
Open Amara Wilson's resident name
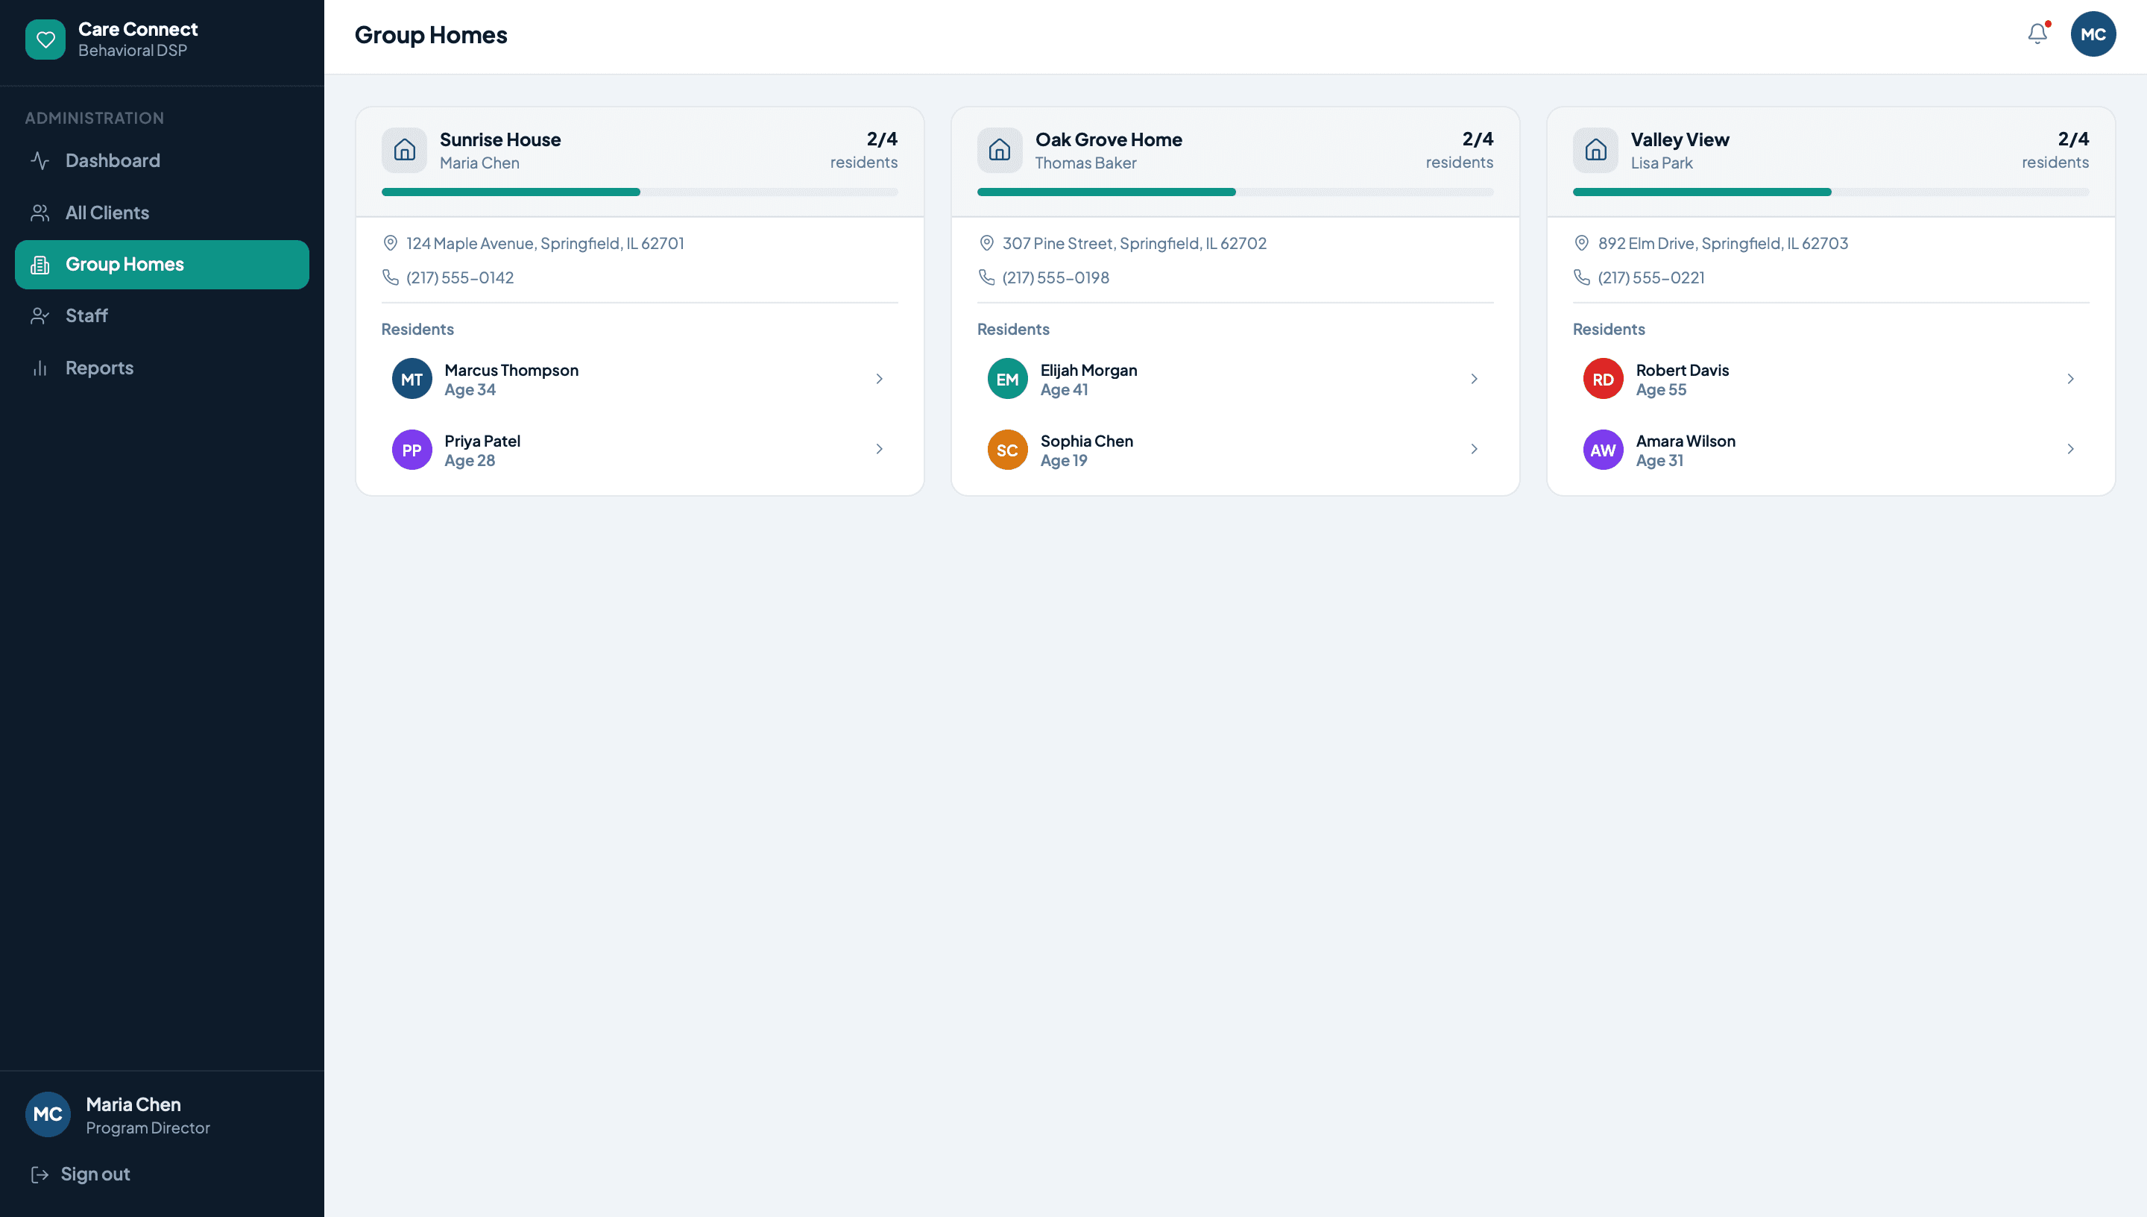pyautogui.click(x=1686, y=441)
